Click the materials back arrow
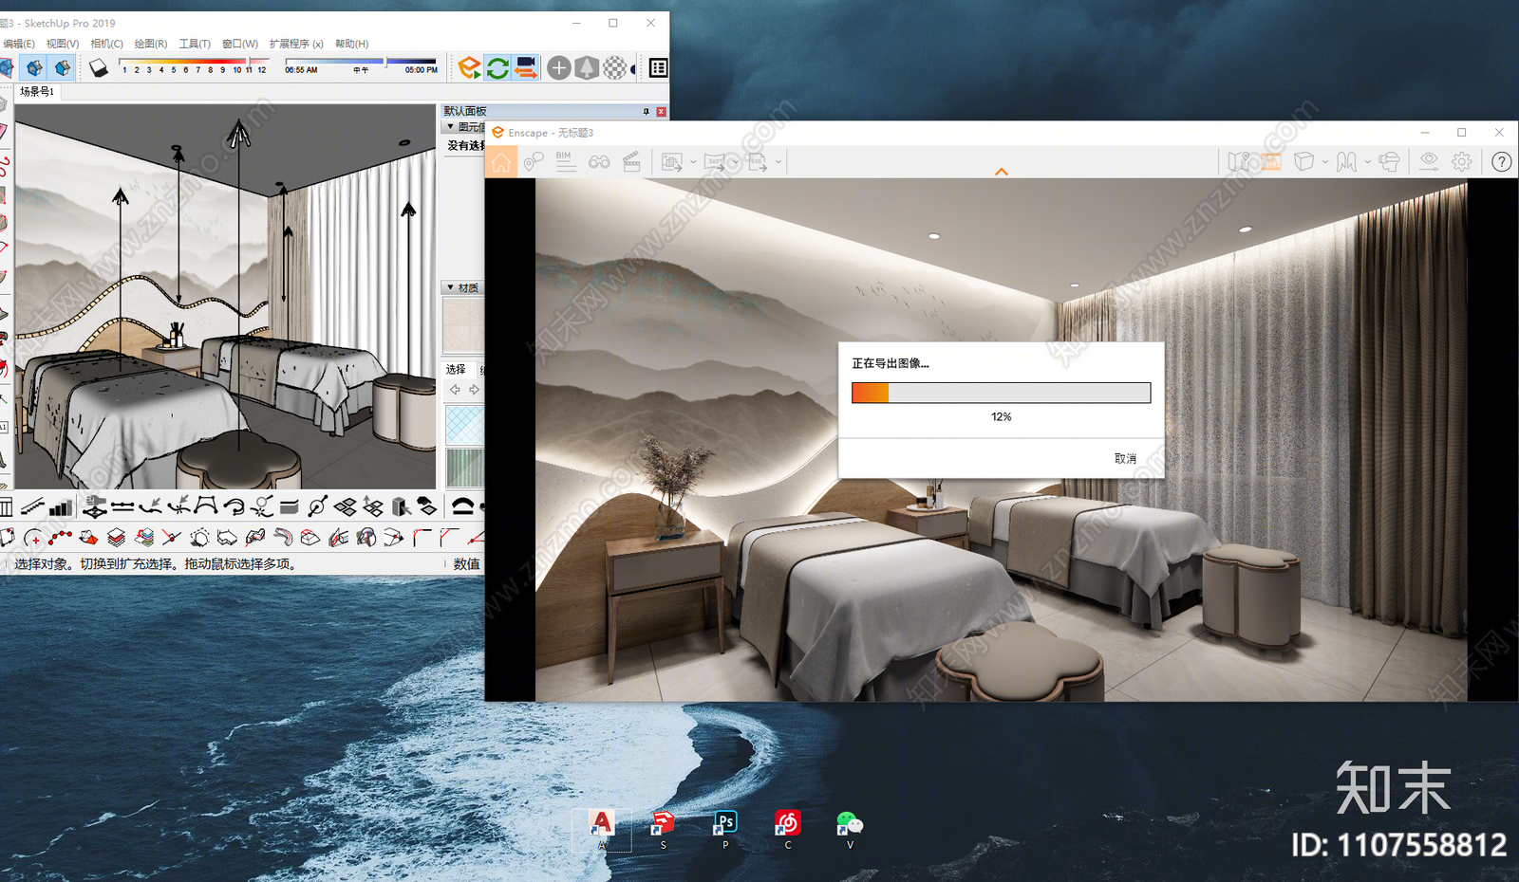1519x882 pixels. [455, 390]
